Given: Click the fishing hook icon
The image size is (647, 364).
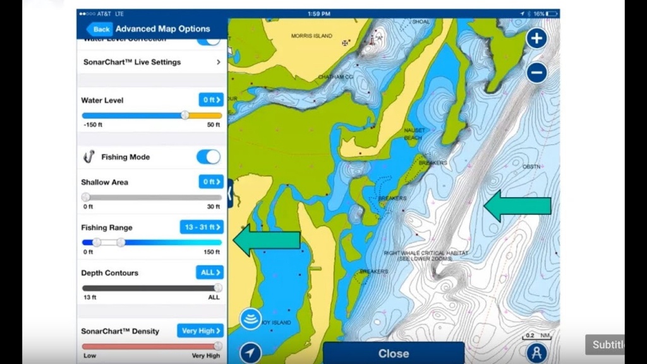Looking at the screenshot, I should click(89, 157).
